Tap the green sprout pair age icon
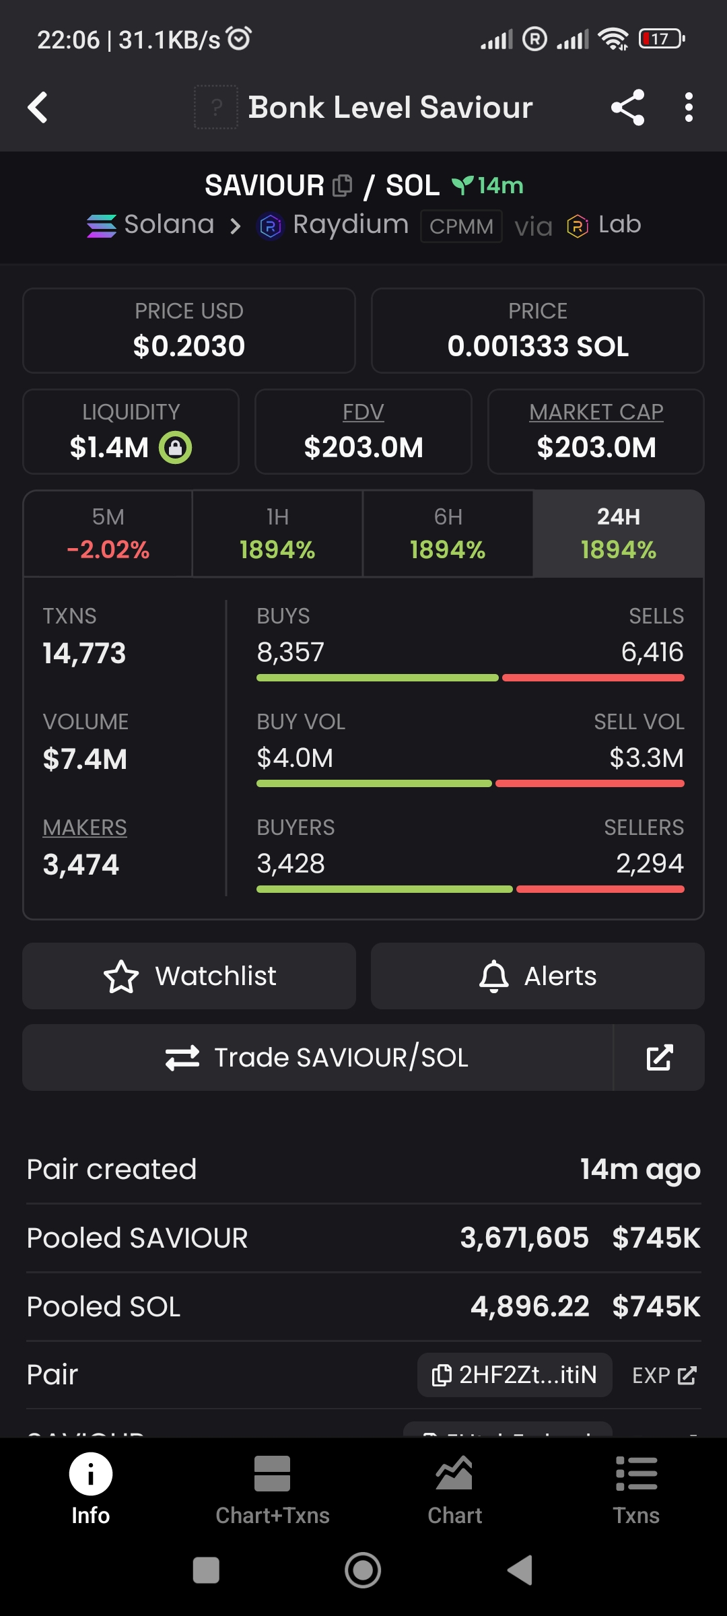The height and width of the screenshot is (1616, 727). (462, 185)
